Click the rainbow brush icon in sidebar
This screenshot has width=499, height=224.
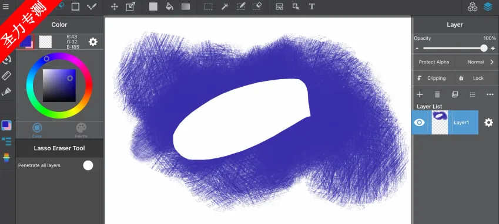pos(6,158)
